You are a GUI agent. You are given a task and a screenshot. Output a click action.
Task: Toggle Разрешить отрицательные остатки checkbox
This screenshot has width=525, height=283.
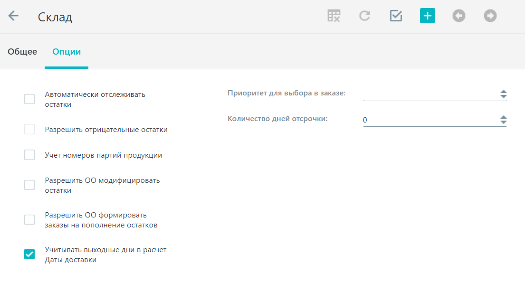29,129
